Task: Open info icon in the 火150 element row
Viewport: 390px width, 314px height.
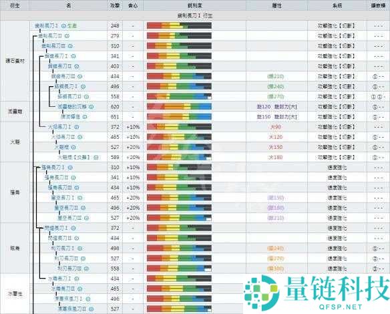Action: click(73, 147)
